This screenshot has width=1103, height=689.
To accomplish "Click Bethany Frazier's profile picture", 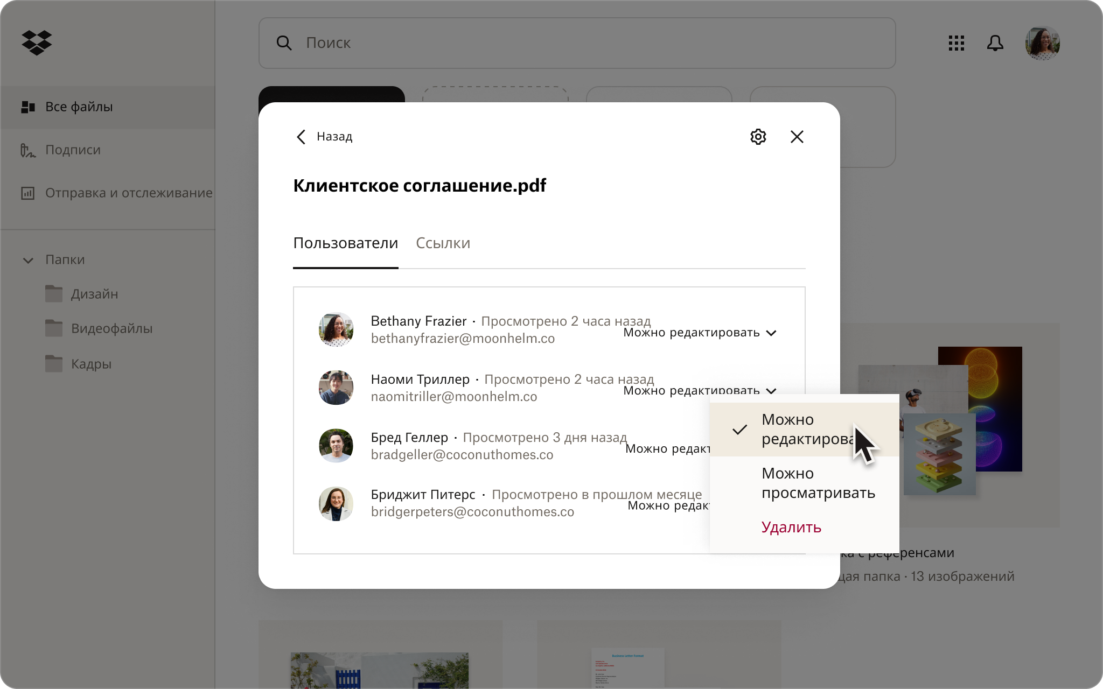I will tap(336, 329).
